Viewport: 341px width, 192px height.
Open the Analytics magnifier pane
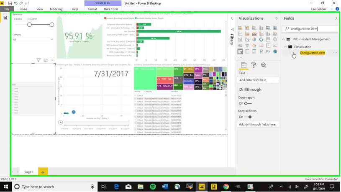click(264, 65)
